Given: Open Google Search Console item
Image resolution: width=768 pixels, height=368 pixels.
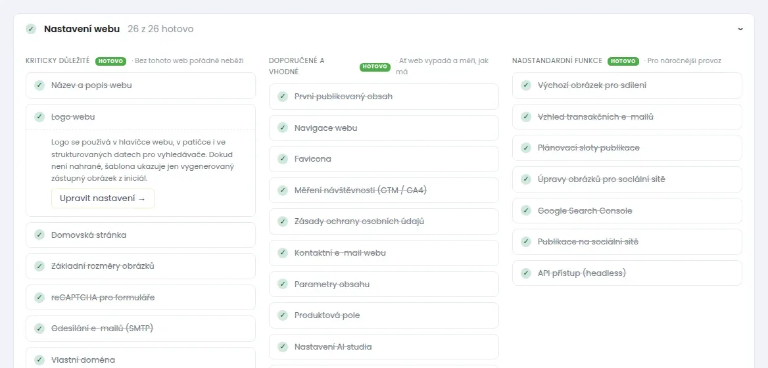Looking at the screenshot, I should [627, 210].
